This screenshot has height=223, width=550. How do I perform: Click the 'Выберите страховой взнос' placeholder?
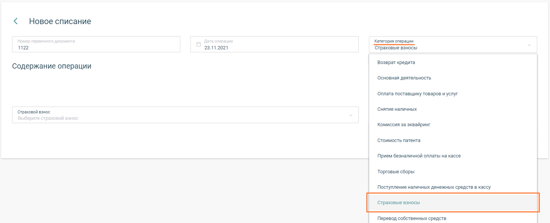(x=48, y=118)
